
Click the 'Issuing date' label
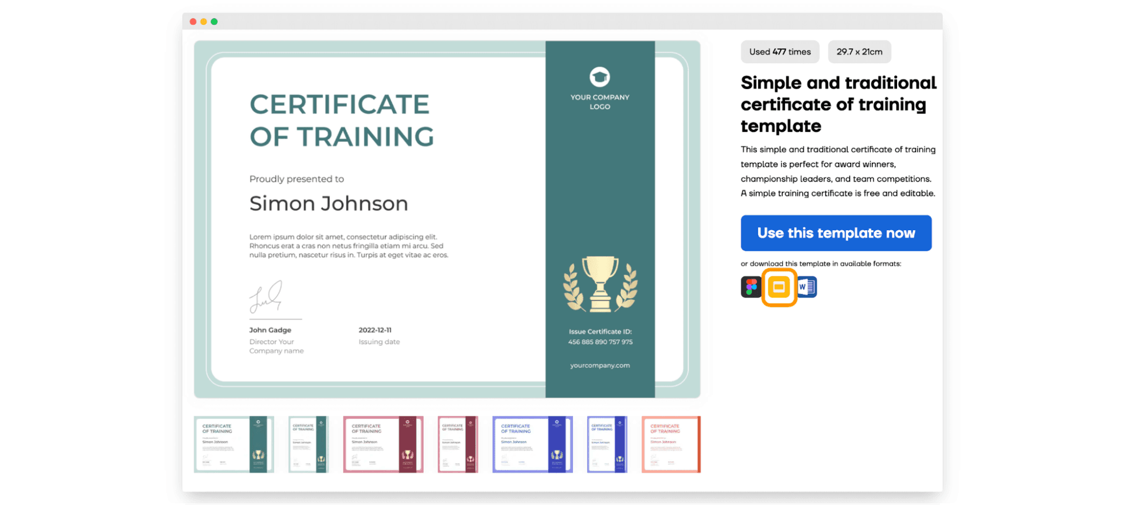pos(379,342)
